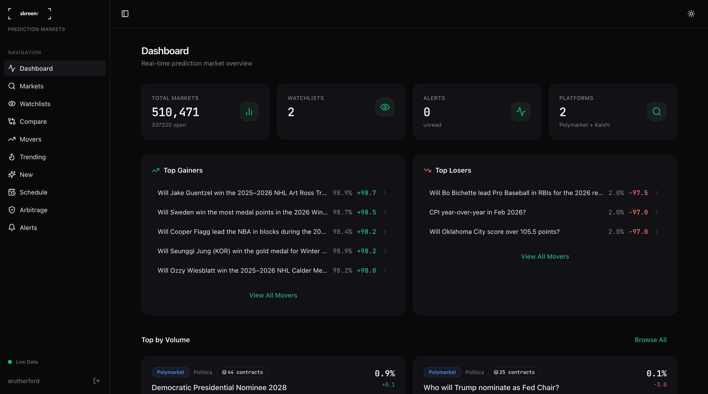Image resolution: width=708 pixels, height=394 pixels.
Task: Switch to light theme with sun icon
Action: pyautogui.click(x=691, y=14)
